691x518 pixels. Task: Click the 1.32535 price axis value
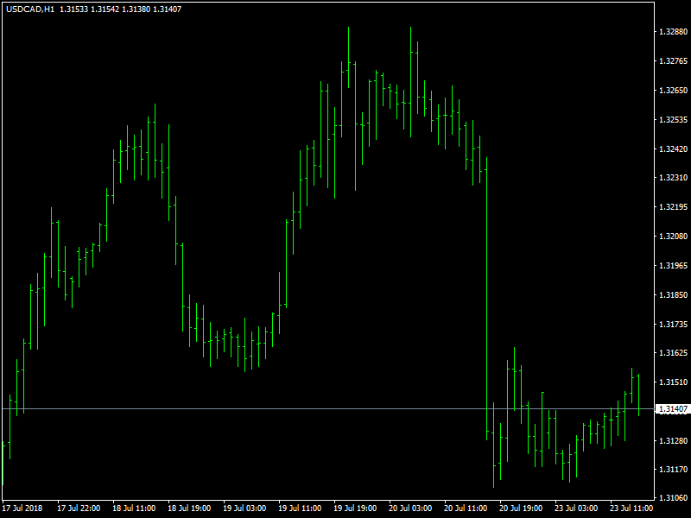pos(673,120)
